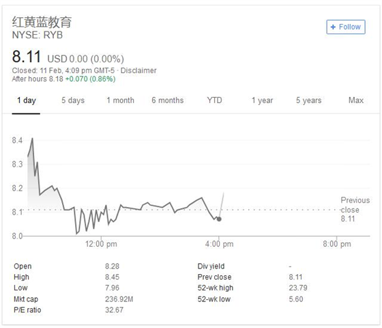Screen dimensions: 382x328
Task: Click the morning peak near 8.4
Action: coord(32,139)
